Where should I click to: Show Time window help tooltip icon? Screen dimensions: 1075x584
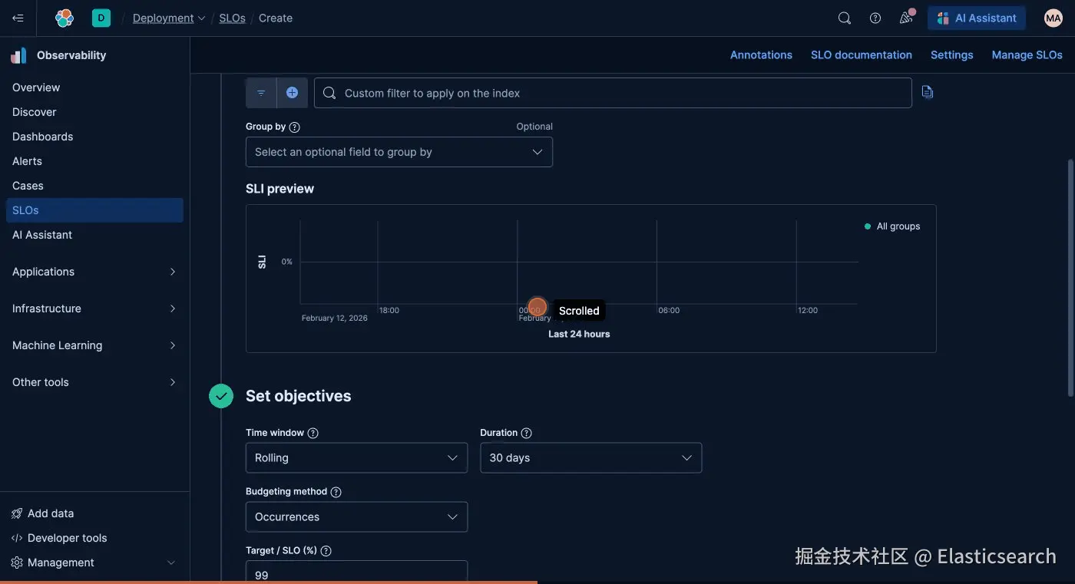[x=313, y=433]
